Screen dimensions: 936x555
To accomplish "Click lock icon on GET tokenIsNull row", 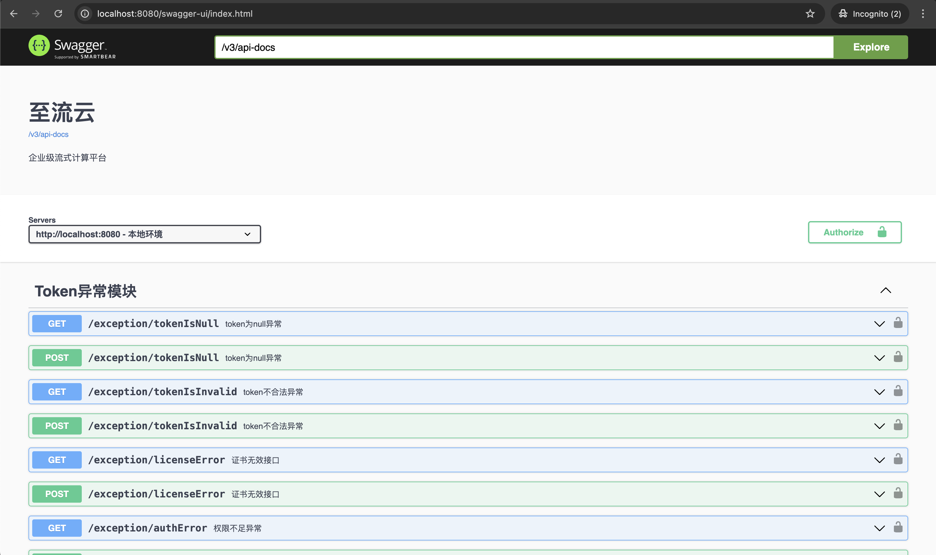I will coord(898,323).
